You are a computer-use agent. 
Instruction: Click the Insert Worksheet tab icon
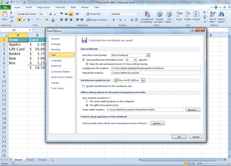click(x=52, y=160)
